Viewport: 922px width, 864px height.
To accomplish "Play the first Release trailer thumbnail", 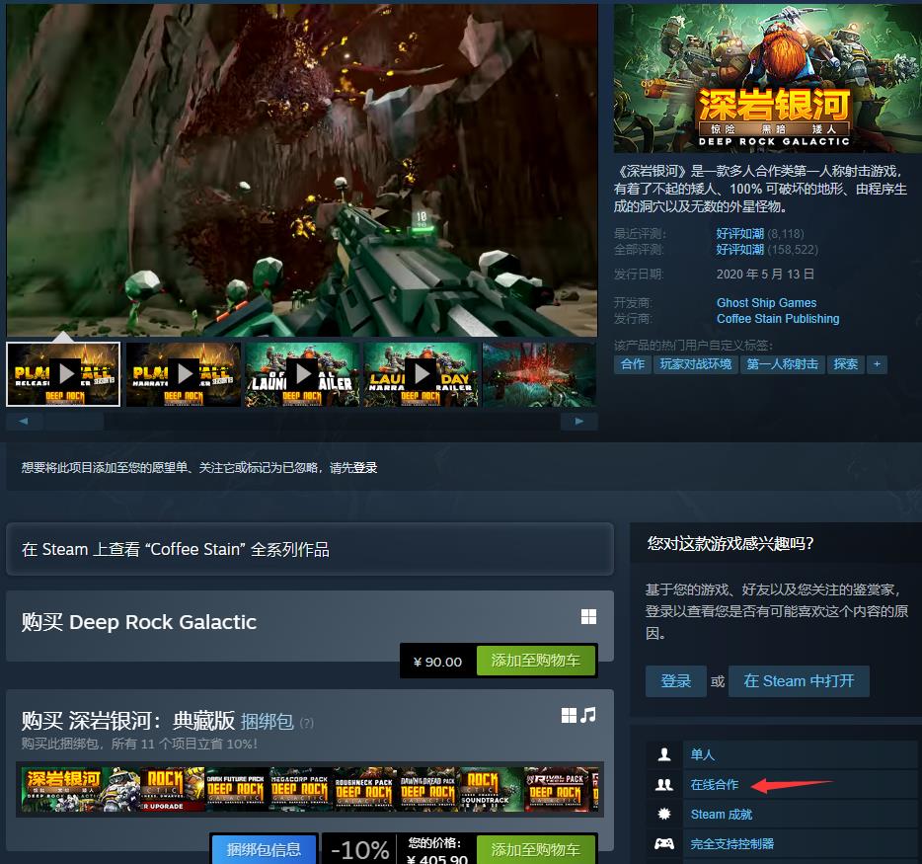I will pyautogui.click(x=63, y=374).
